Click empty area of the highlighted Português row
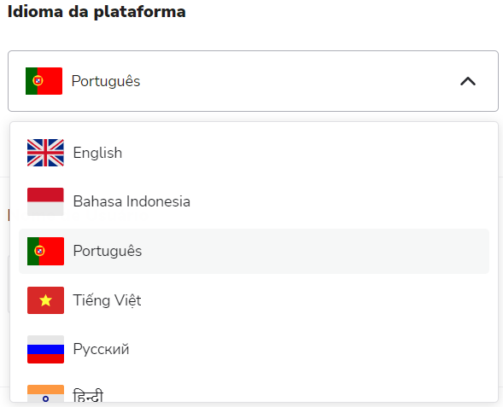503x407 pixels. 314,251
